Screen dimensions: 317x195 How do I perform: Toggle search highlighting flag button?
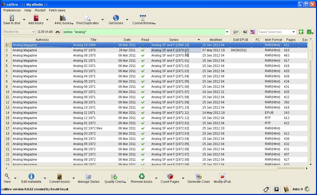coord(252,32)
